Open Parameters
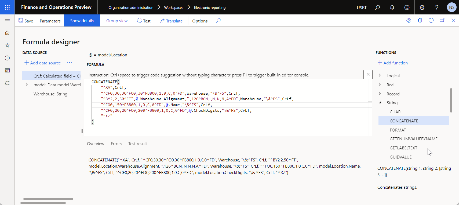The height and width of the screenshot is (205, 459). click(x=50, y=21)
